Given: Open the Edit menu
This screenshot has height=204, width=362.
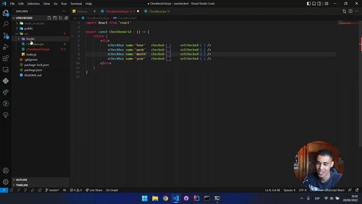Looking at the screenshot, I should (x=21, y=4).
